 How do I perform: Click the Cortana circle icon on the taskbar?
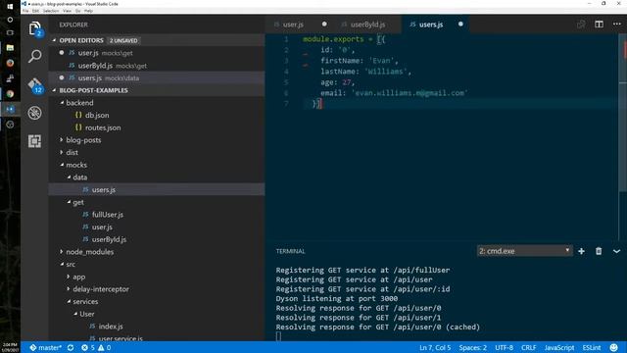coord(10,20)
